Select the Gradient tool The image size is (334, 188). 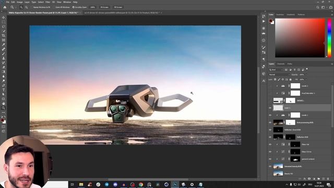[x=4, y=72]
